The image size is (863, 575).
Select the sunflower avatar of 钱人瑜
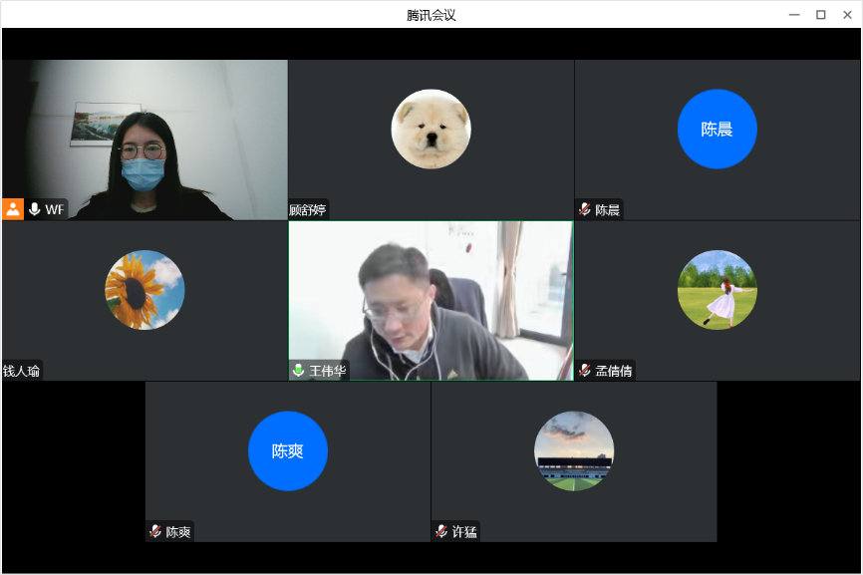[x=144, y=290]
